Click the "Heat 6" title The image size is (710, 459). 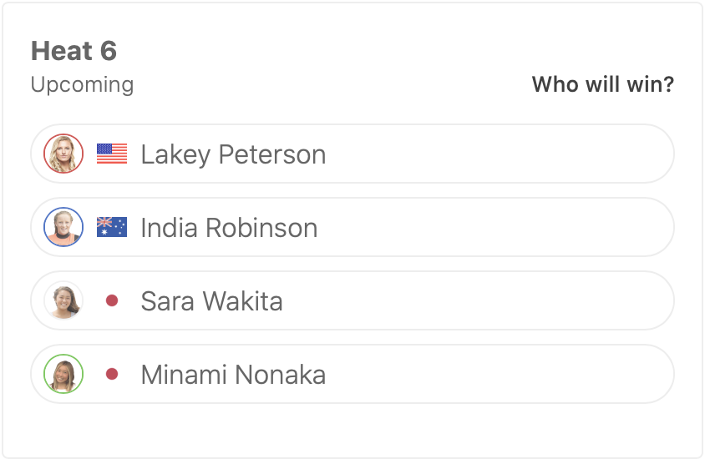tap(74, 51)
